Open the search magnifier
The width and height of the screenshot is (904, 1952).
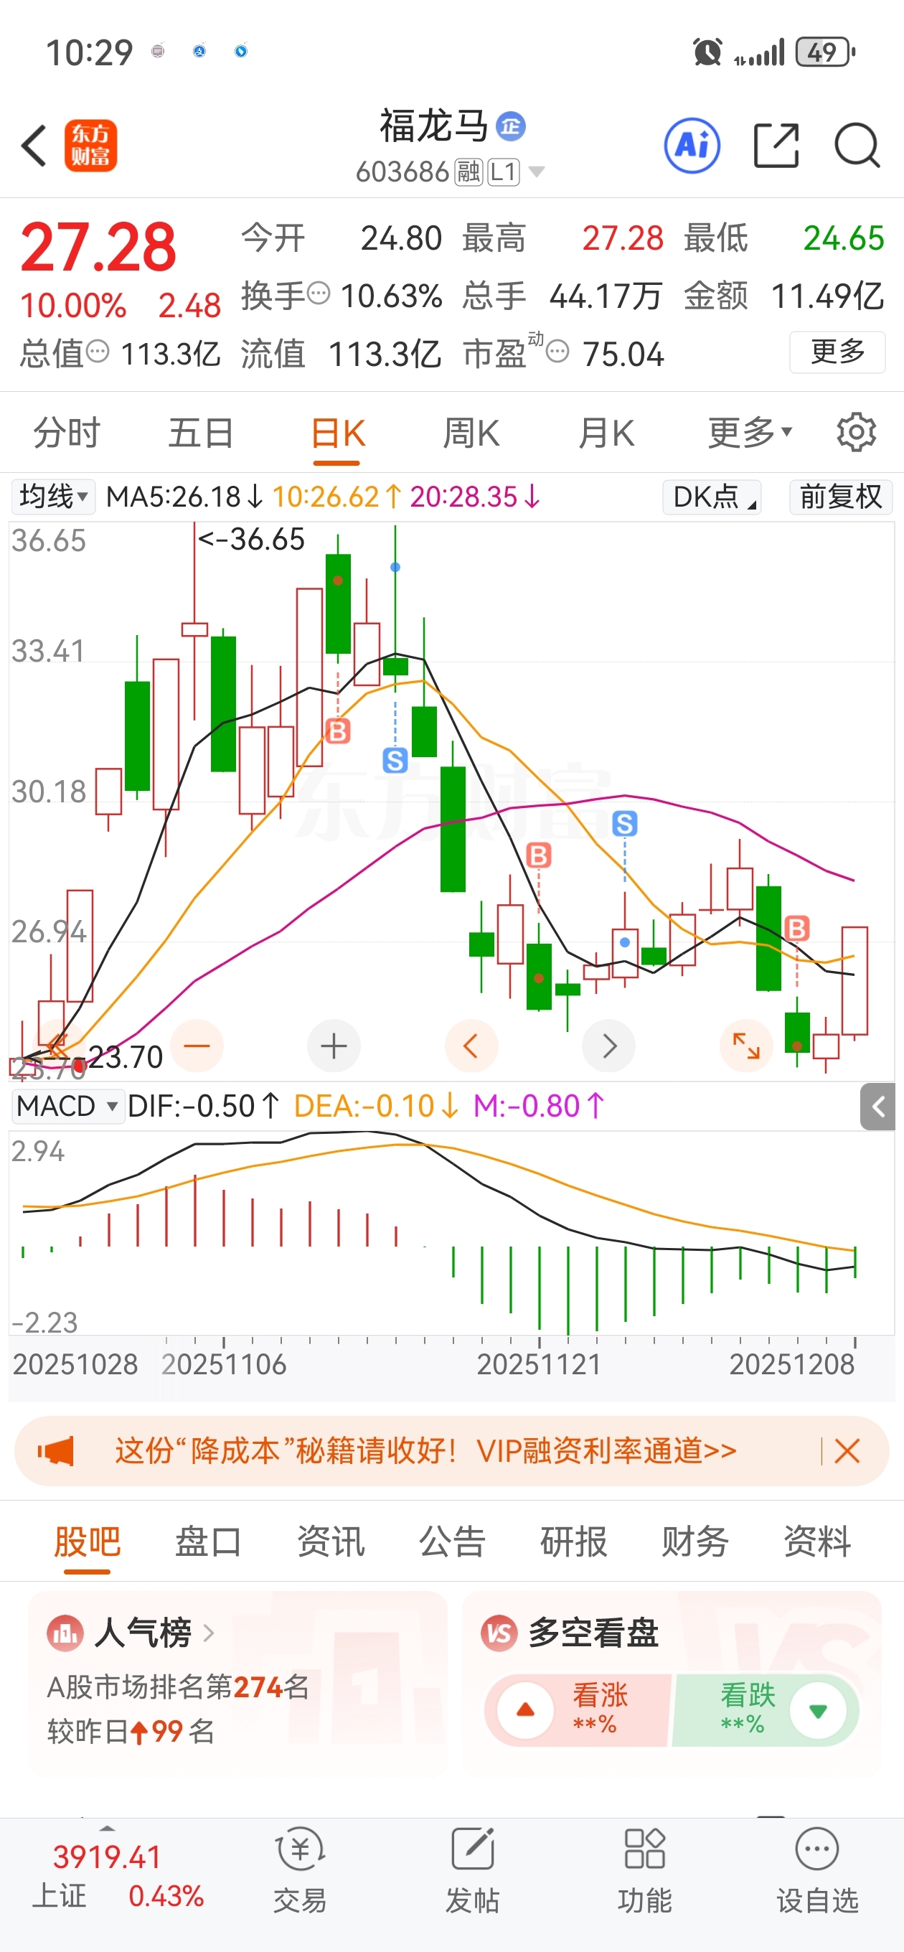[x=857, y=146]
